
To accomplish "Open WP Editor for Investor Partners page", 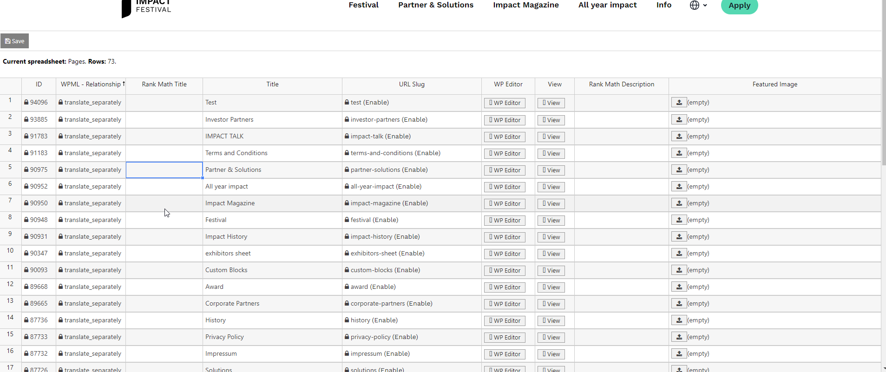I will pos(505,120).
